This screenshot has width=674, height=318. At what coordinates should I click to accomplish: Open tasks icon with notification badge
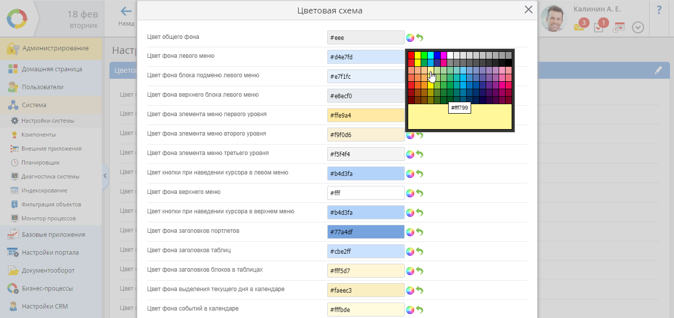tap(600, 26)
